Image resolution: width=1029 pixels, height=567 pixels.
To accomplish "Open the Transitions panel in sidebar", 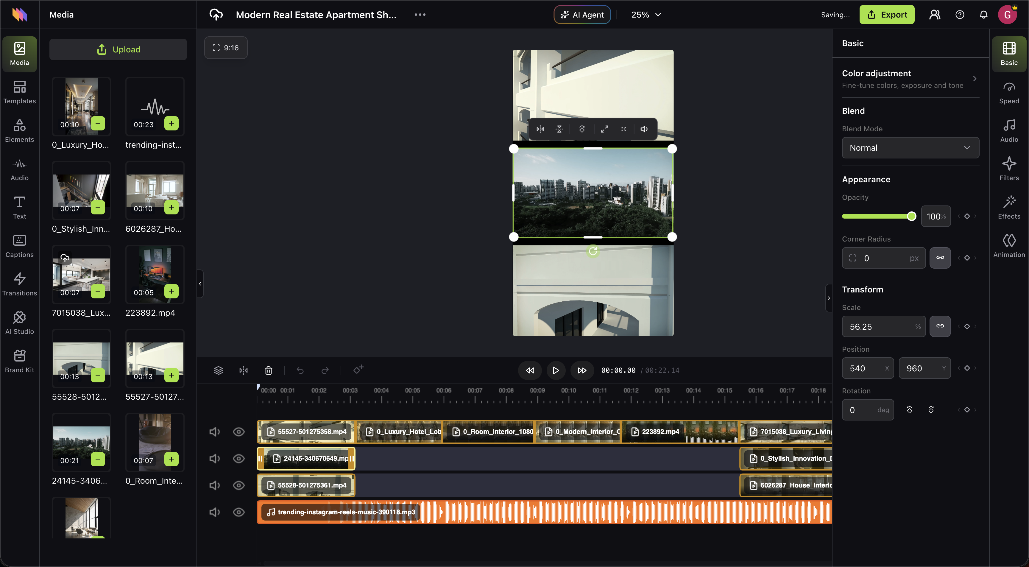I will pyautogui.click(x=19, y=284).
